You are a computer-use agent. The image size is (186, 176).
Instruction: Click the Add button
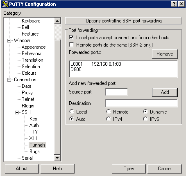point(165,92)
